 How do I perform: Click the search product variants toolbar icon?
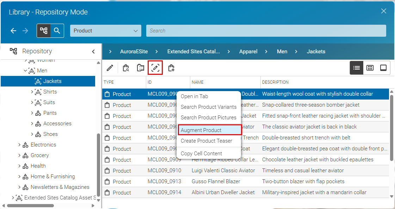[126, 68]
